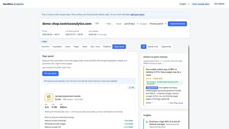Filter actions by Needs work
The height and width of the screenshot is (129, 229).
153,46
